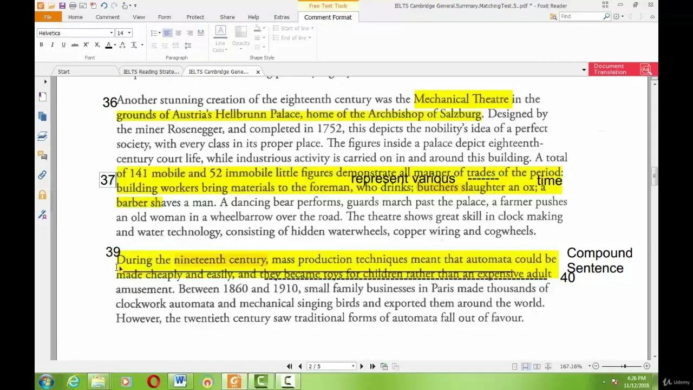Toggle align left paragraph option
This screenshot has height=390, width=693.
(x=167, y=33)
